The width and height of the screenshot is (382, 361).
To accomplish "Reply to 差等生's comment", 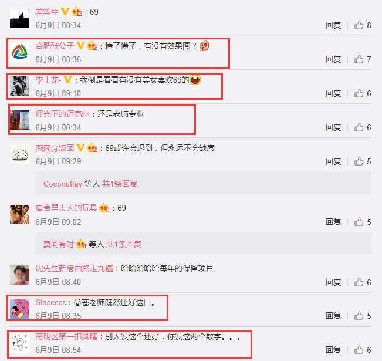I will 333,25.
